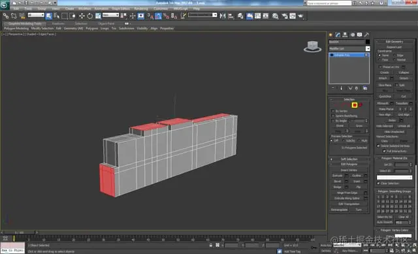Viewport: 418px width, 254px height.
Task: Open the Rendering menu
Action: [x=141, y=8]
